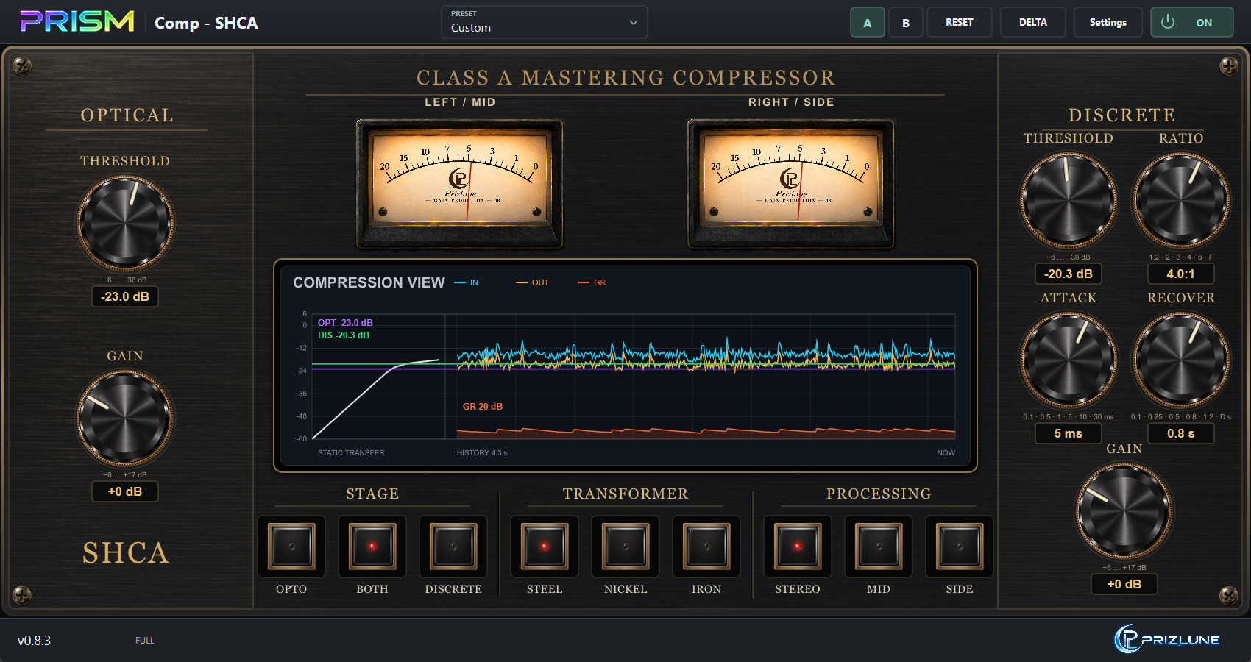Switch processing to SIDE
Viewport: 1251px width, 662px height.
[x=960, y=547]
